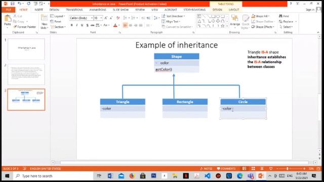Image resolution: width=324 pixels, height=182 pixels.
Task: Click the Windows search box
Action: point(54,176)
